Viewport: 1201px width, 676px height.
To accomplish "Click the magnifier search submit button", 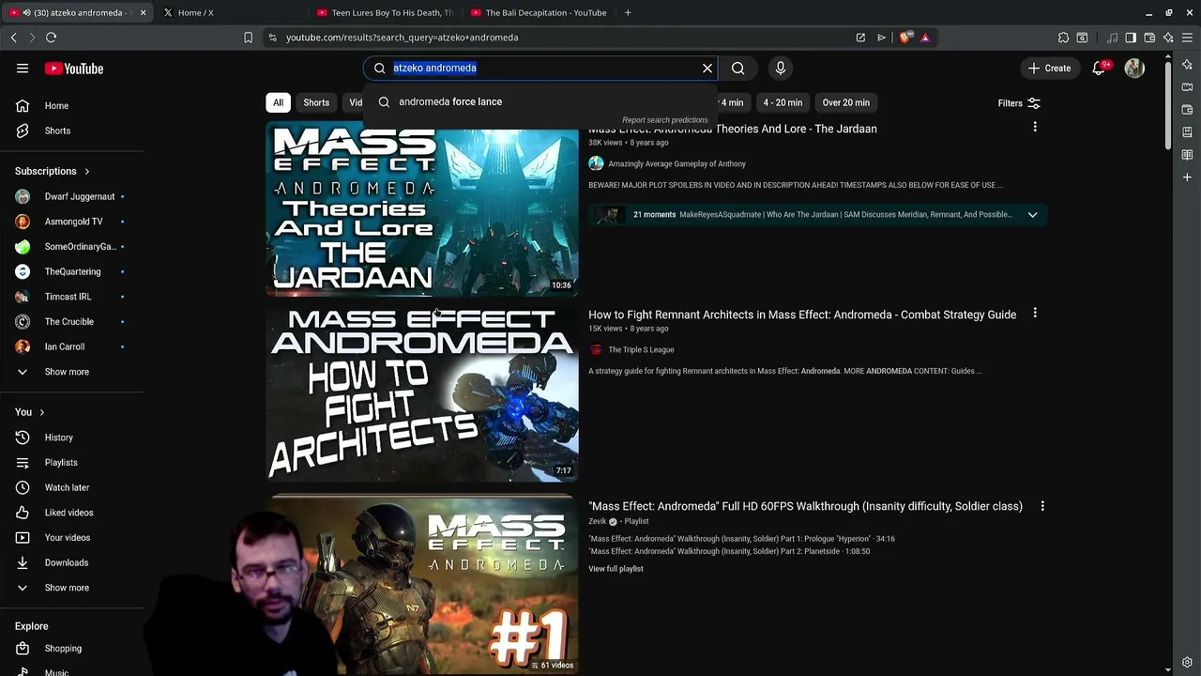I will 738,68.
